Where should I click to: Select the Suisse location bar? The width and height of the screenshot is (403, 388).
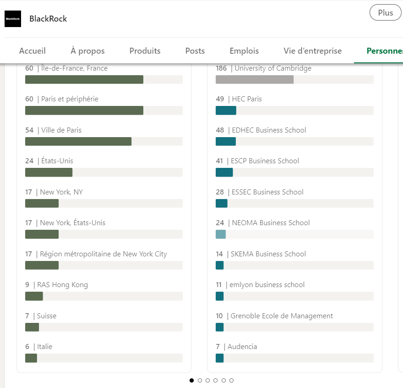[x=104, y=327]
